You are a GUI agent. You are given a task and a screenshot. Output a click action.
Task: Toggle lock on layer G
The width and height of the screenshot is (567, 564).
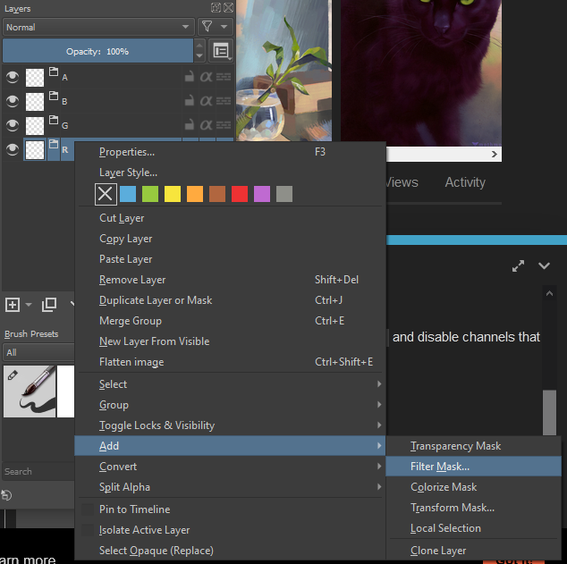point(189,125)
